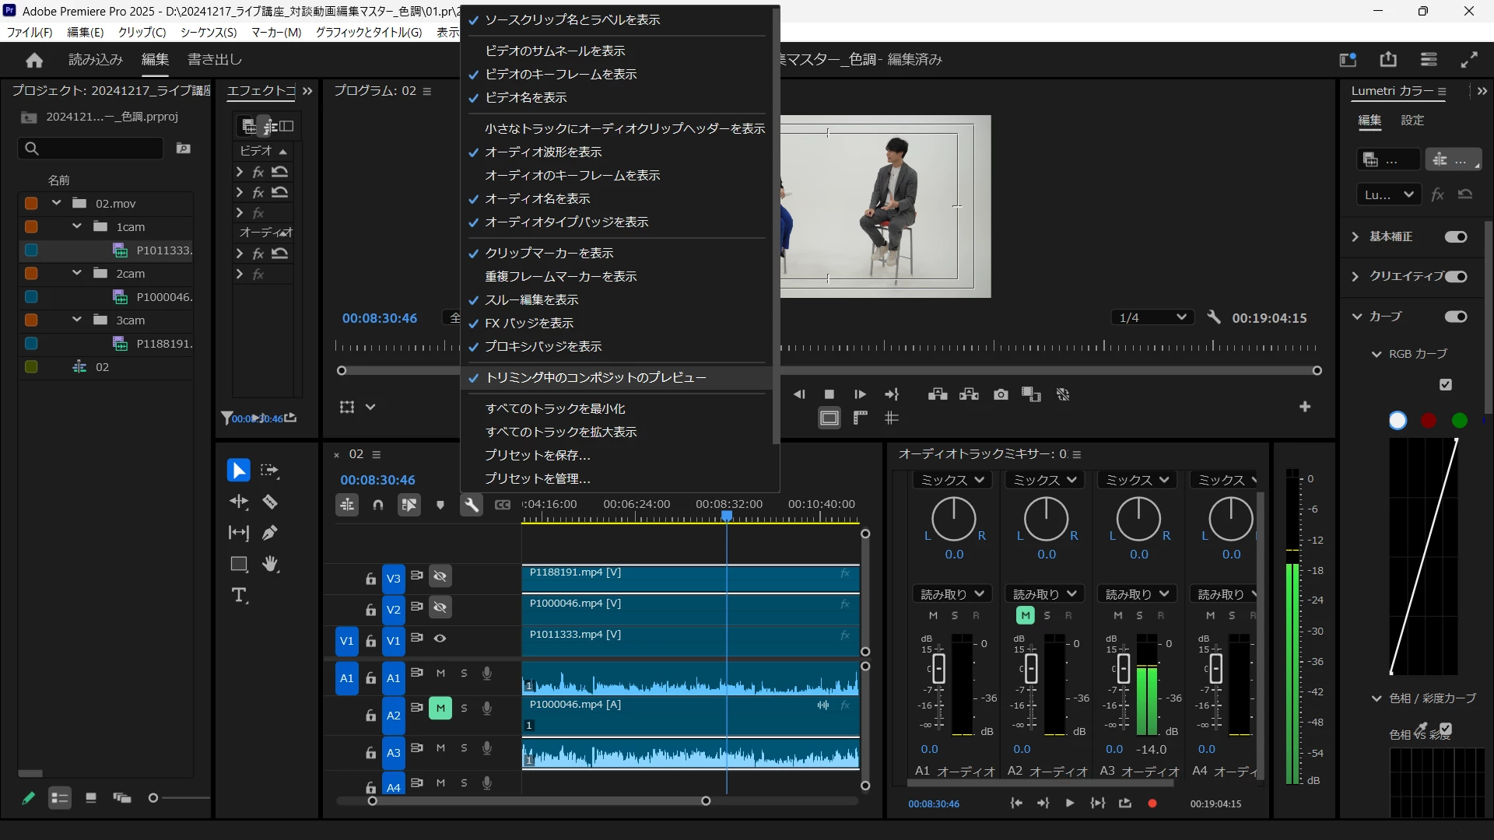
Task: Toggle V2 track output eye icon
Action: tap(440, 607)
